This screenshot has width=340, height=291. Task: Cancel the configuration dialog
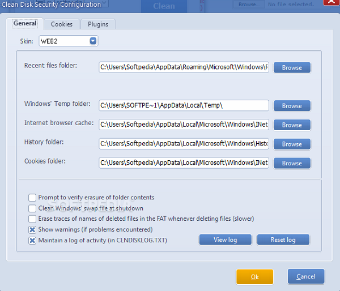pos(306,276)
